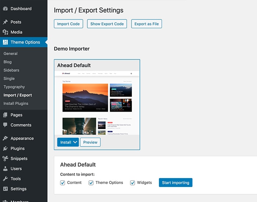Toggle the Widgets checkbox

point(133,183)
